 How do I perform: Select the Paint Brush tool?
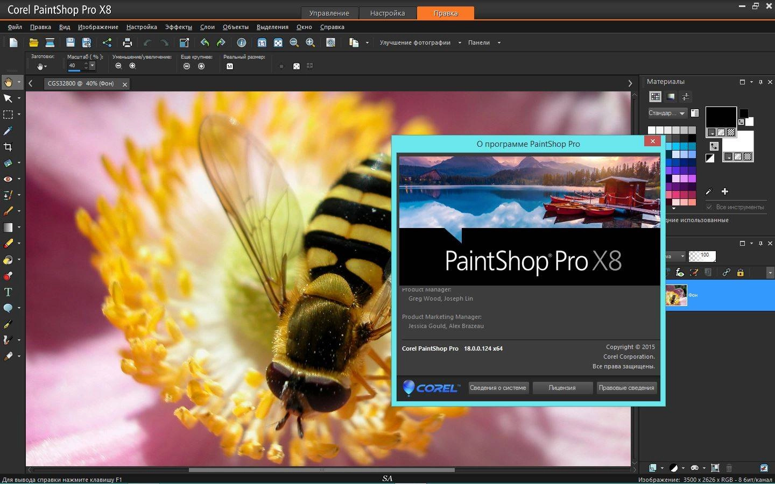[x=8, y=211]
